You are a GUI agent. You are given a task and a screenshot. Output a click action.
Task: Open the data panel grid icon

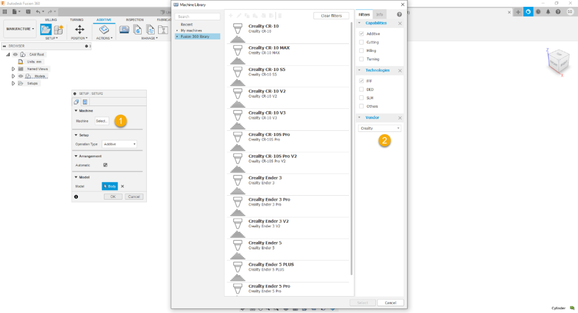click(5, 12)
